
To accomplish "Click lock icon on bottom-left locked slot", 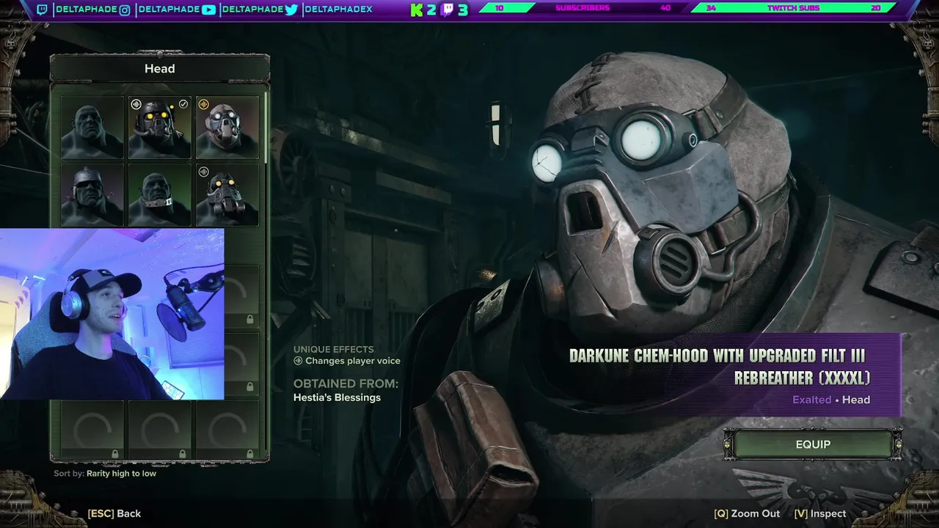I will [x=114, y=454].
